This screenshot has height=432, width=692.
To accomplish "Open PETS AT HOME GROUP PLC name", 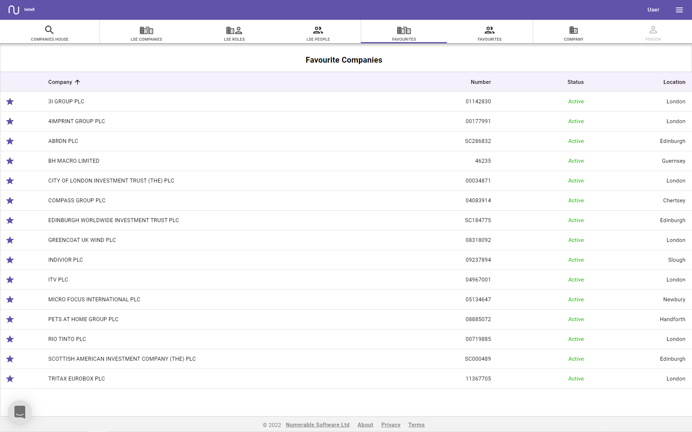I will point(83,319).
